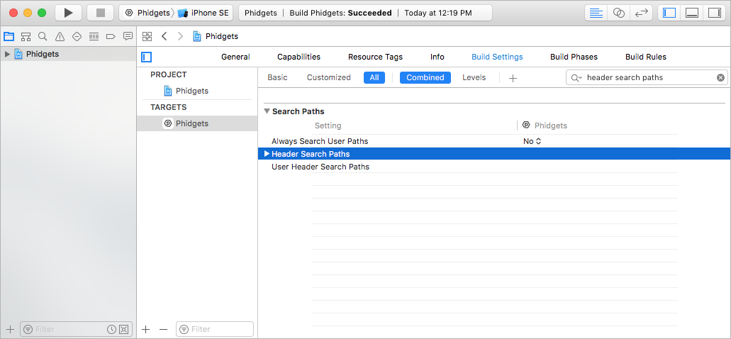Screen dimensions: 731x339
Task: Select the Phidgets file in jump bar
Action: (x=216, y=36)
